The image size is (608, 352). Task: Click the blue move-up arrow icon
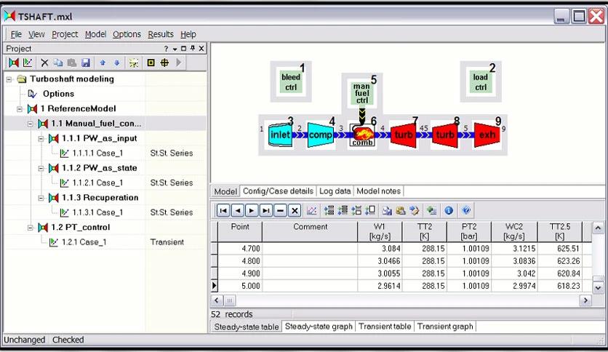pos(103,63)
